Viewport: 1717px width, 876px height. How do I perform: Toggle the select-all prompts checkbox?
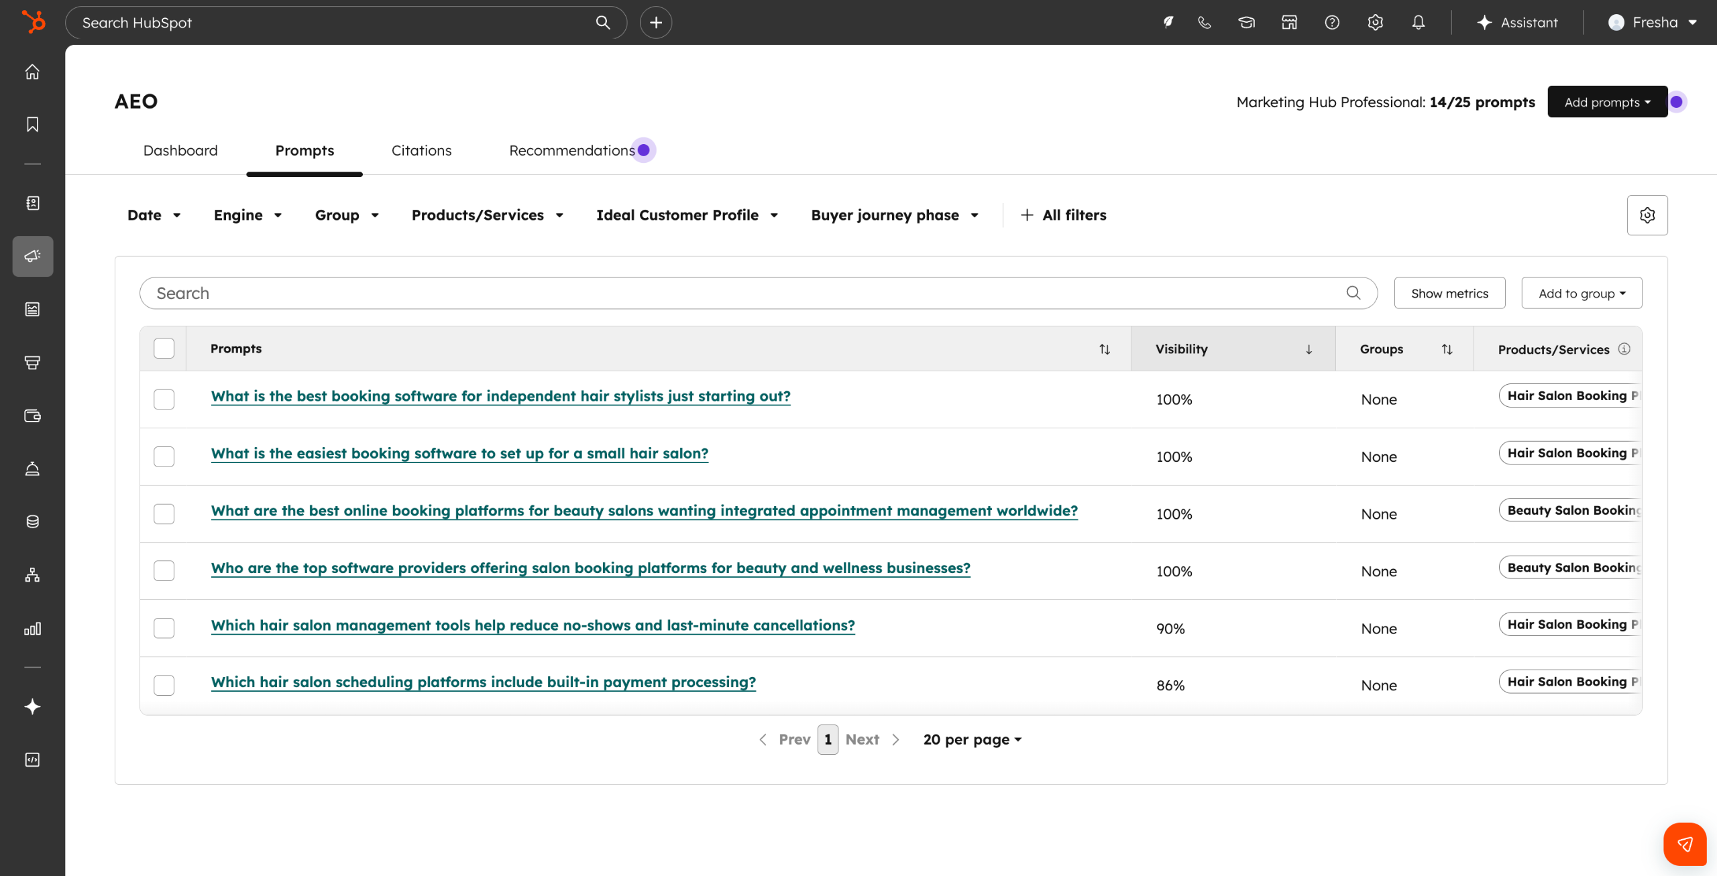pyautogui.click(x=164, y=349)
